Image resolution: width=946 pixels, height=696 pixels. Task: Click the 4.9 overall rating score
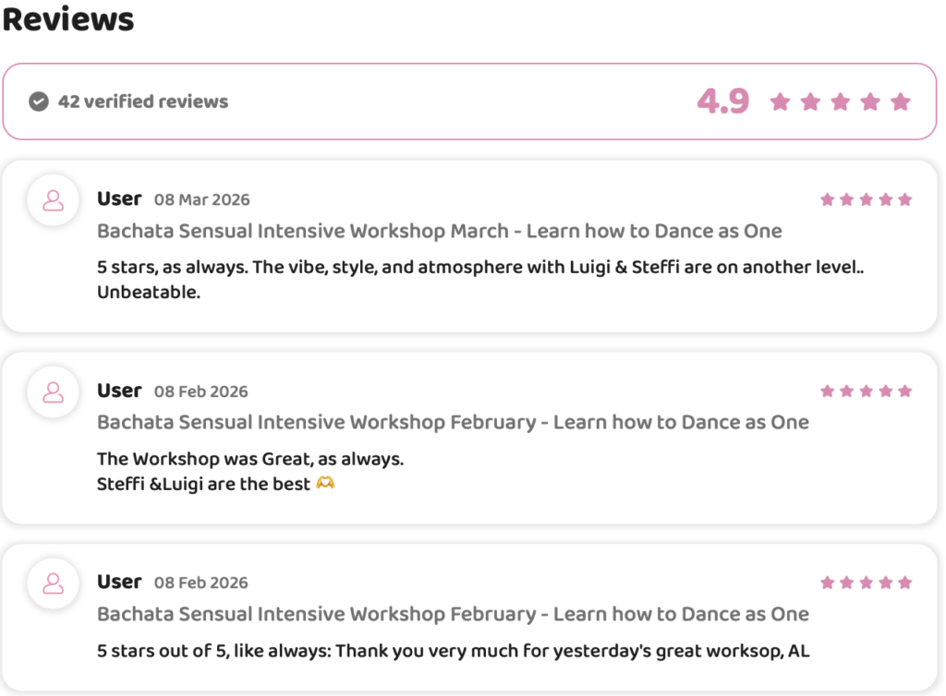[x=722, y=102]
